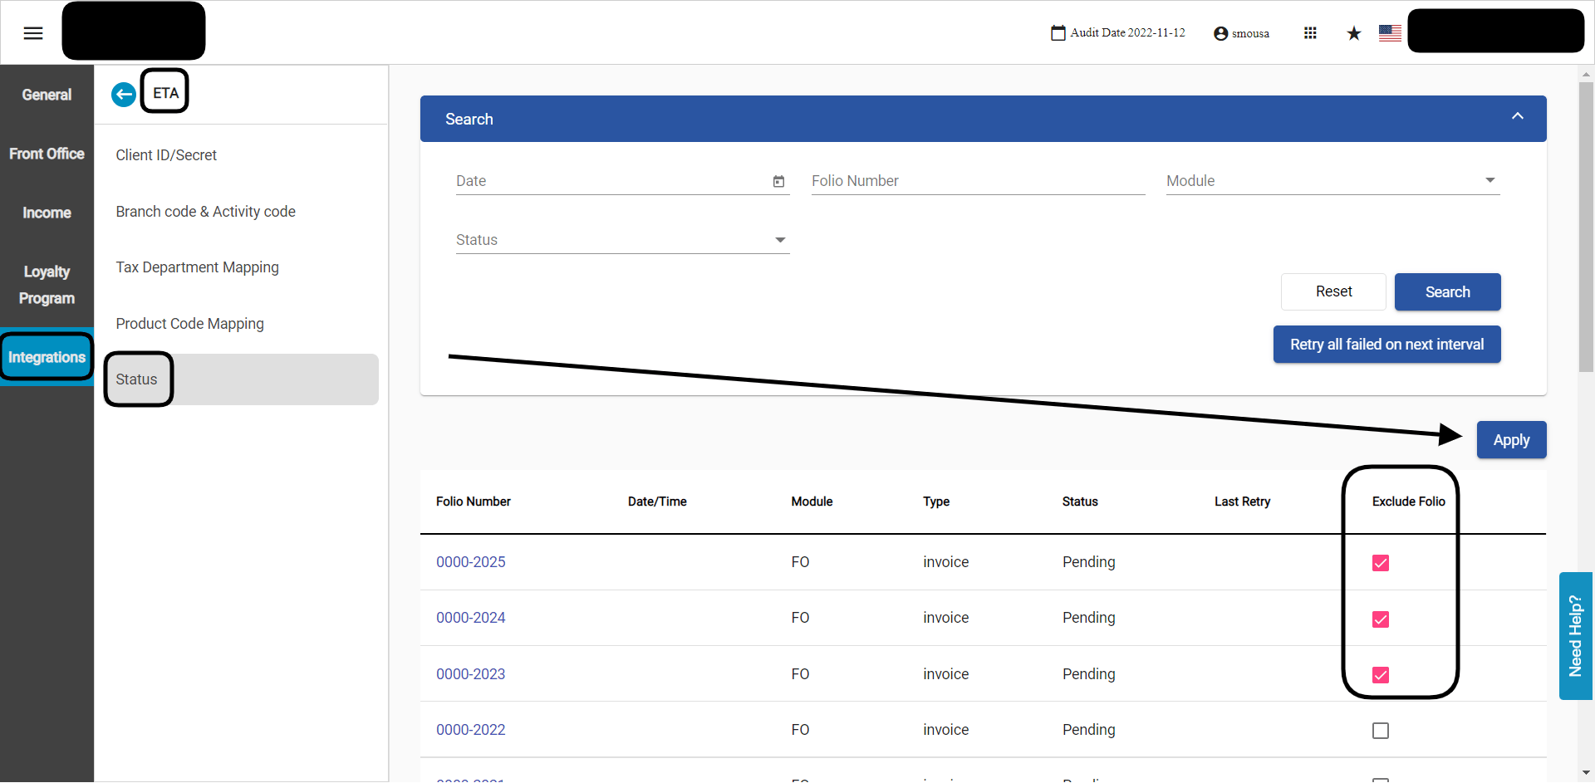Click the scrollbar down arrow
The height and width of the screenshot is (783, 1595).
[x=1587, y=774]
